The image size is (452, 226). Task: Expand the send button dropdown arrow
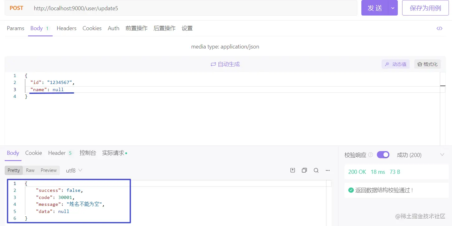pyautogui.click(x=393, y=8)
